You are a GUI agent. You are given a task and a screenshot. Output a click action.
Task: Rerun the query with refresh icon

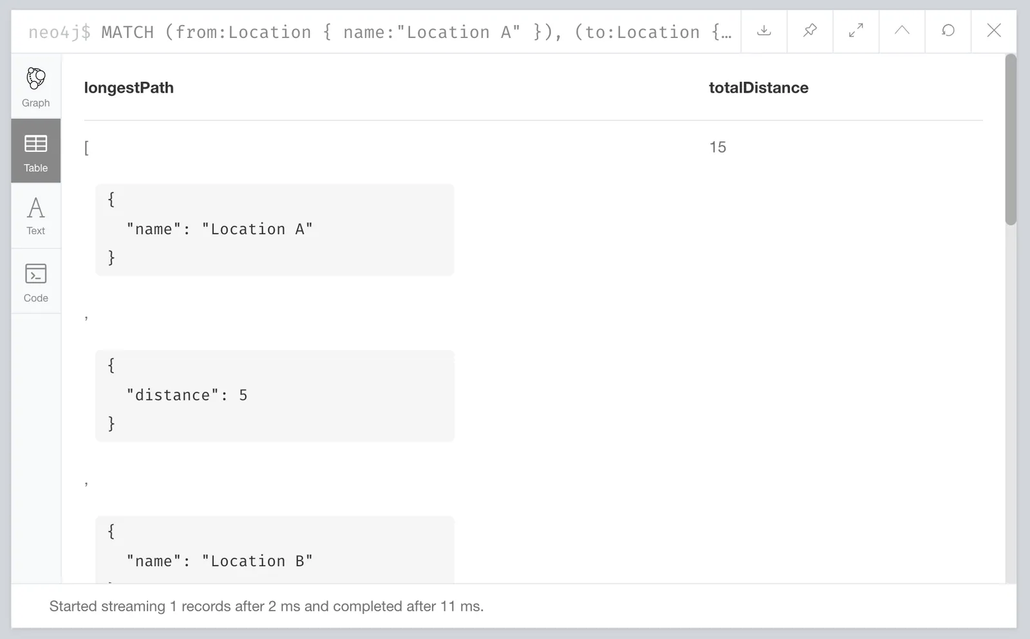click(x=948, y=31)
